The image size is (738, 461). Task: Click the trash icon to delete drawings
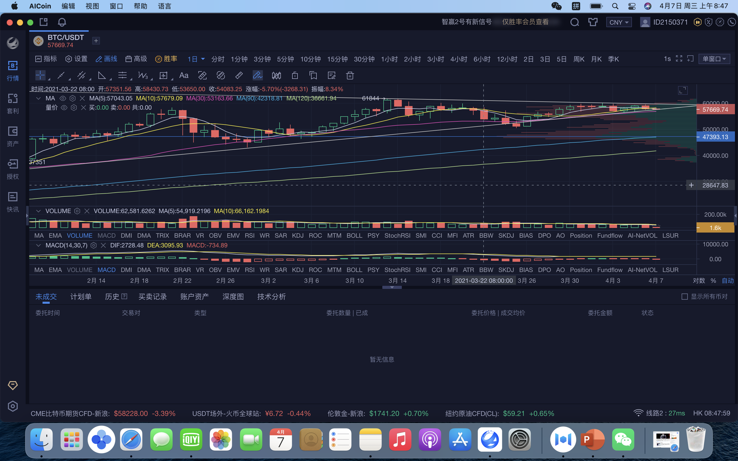click(x=350, y=75)
